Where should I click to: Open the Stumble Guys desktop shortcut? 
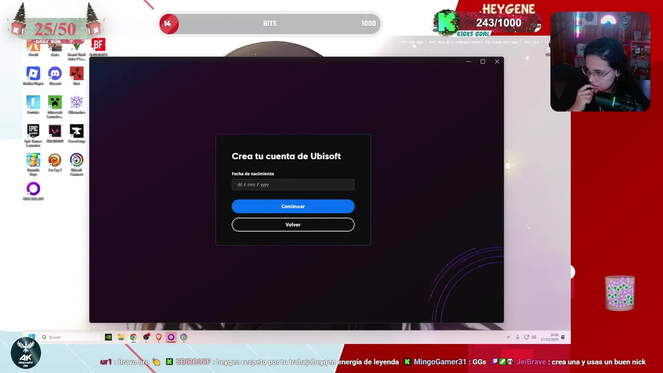click(x=33, y=164)
